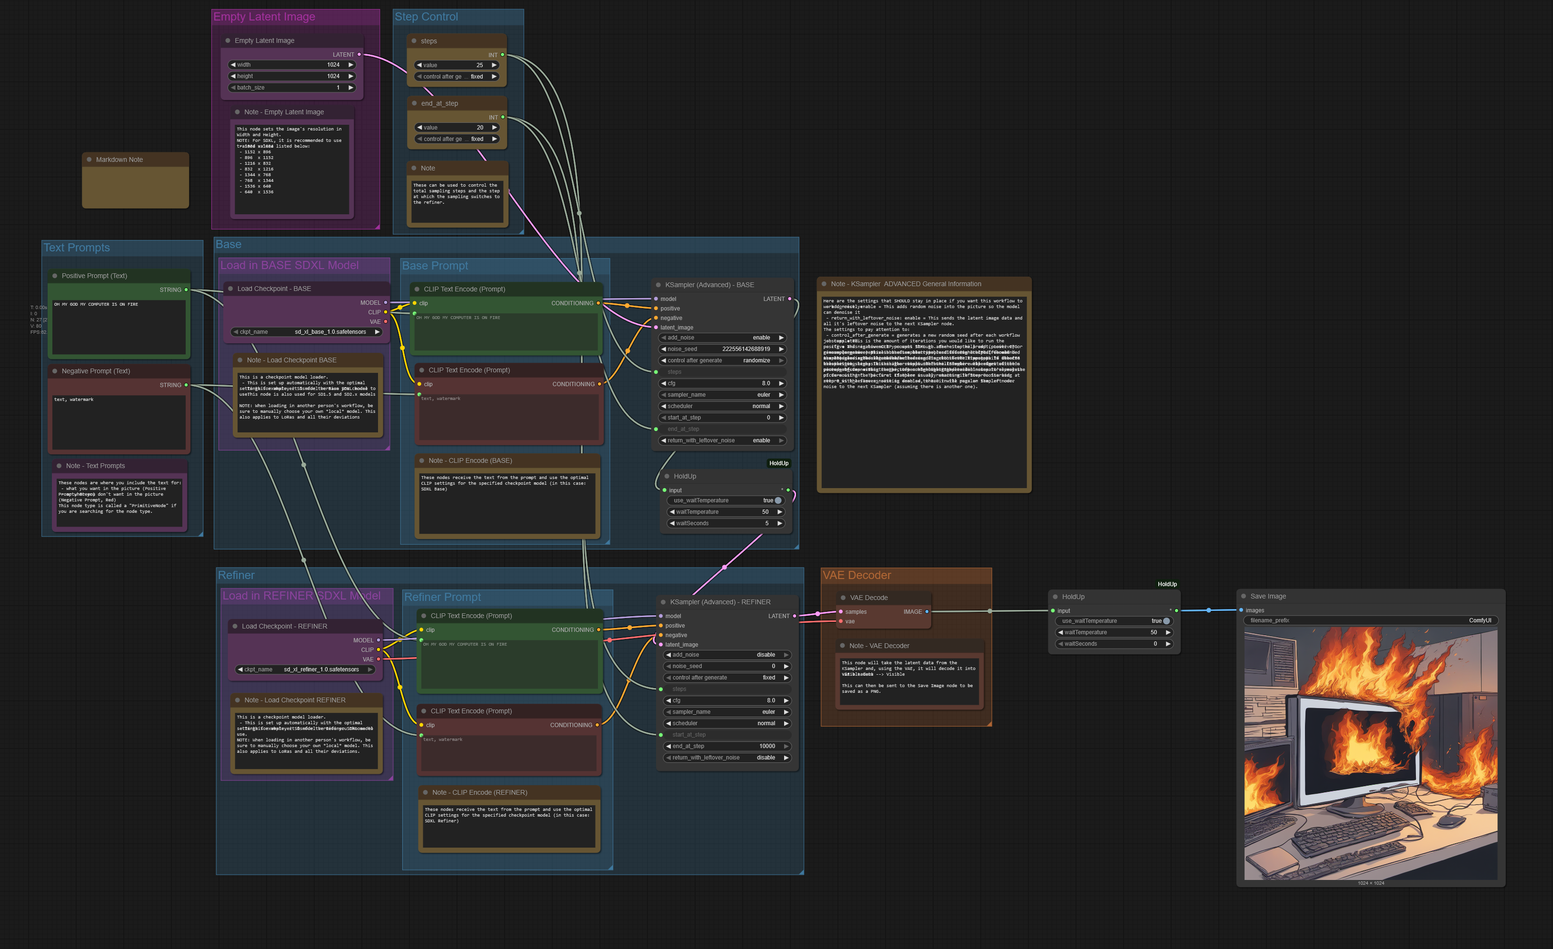Open scheduler combo in KSampler REFINER
The height and width of the screenshot is (949, 1553).
[x=727, y=723]
